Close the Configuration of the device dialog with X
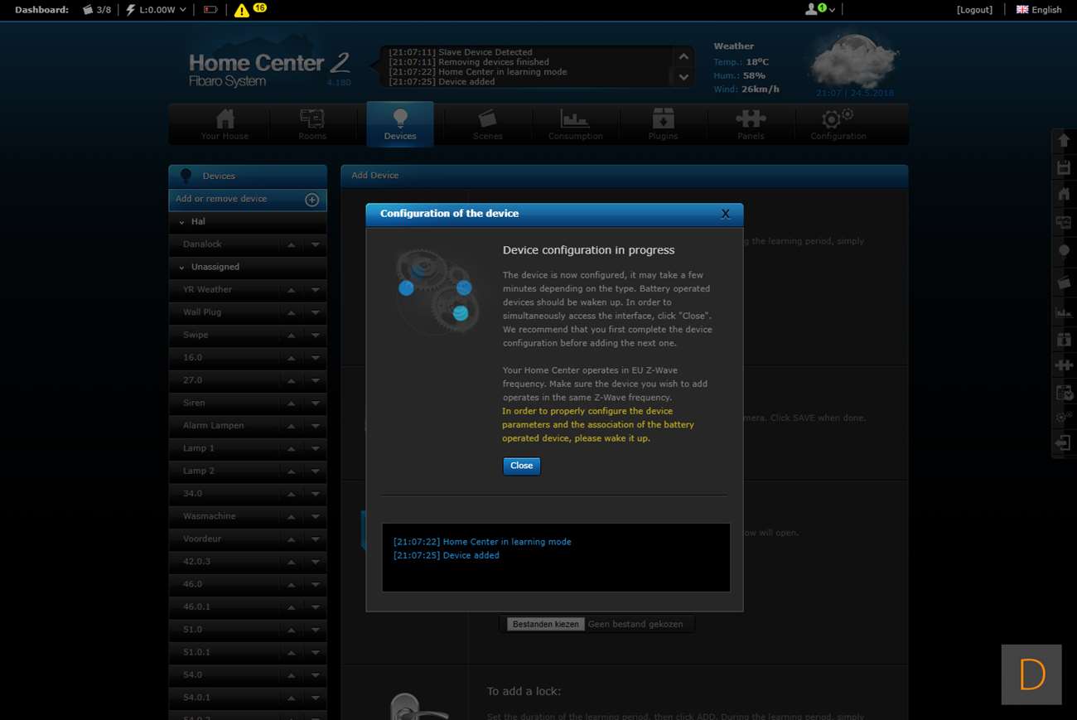Screen dimensions: 1077x720 pyautogui.click(x=725, y=214)
